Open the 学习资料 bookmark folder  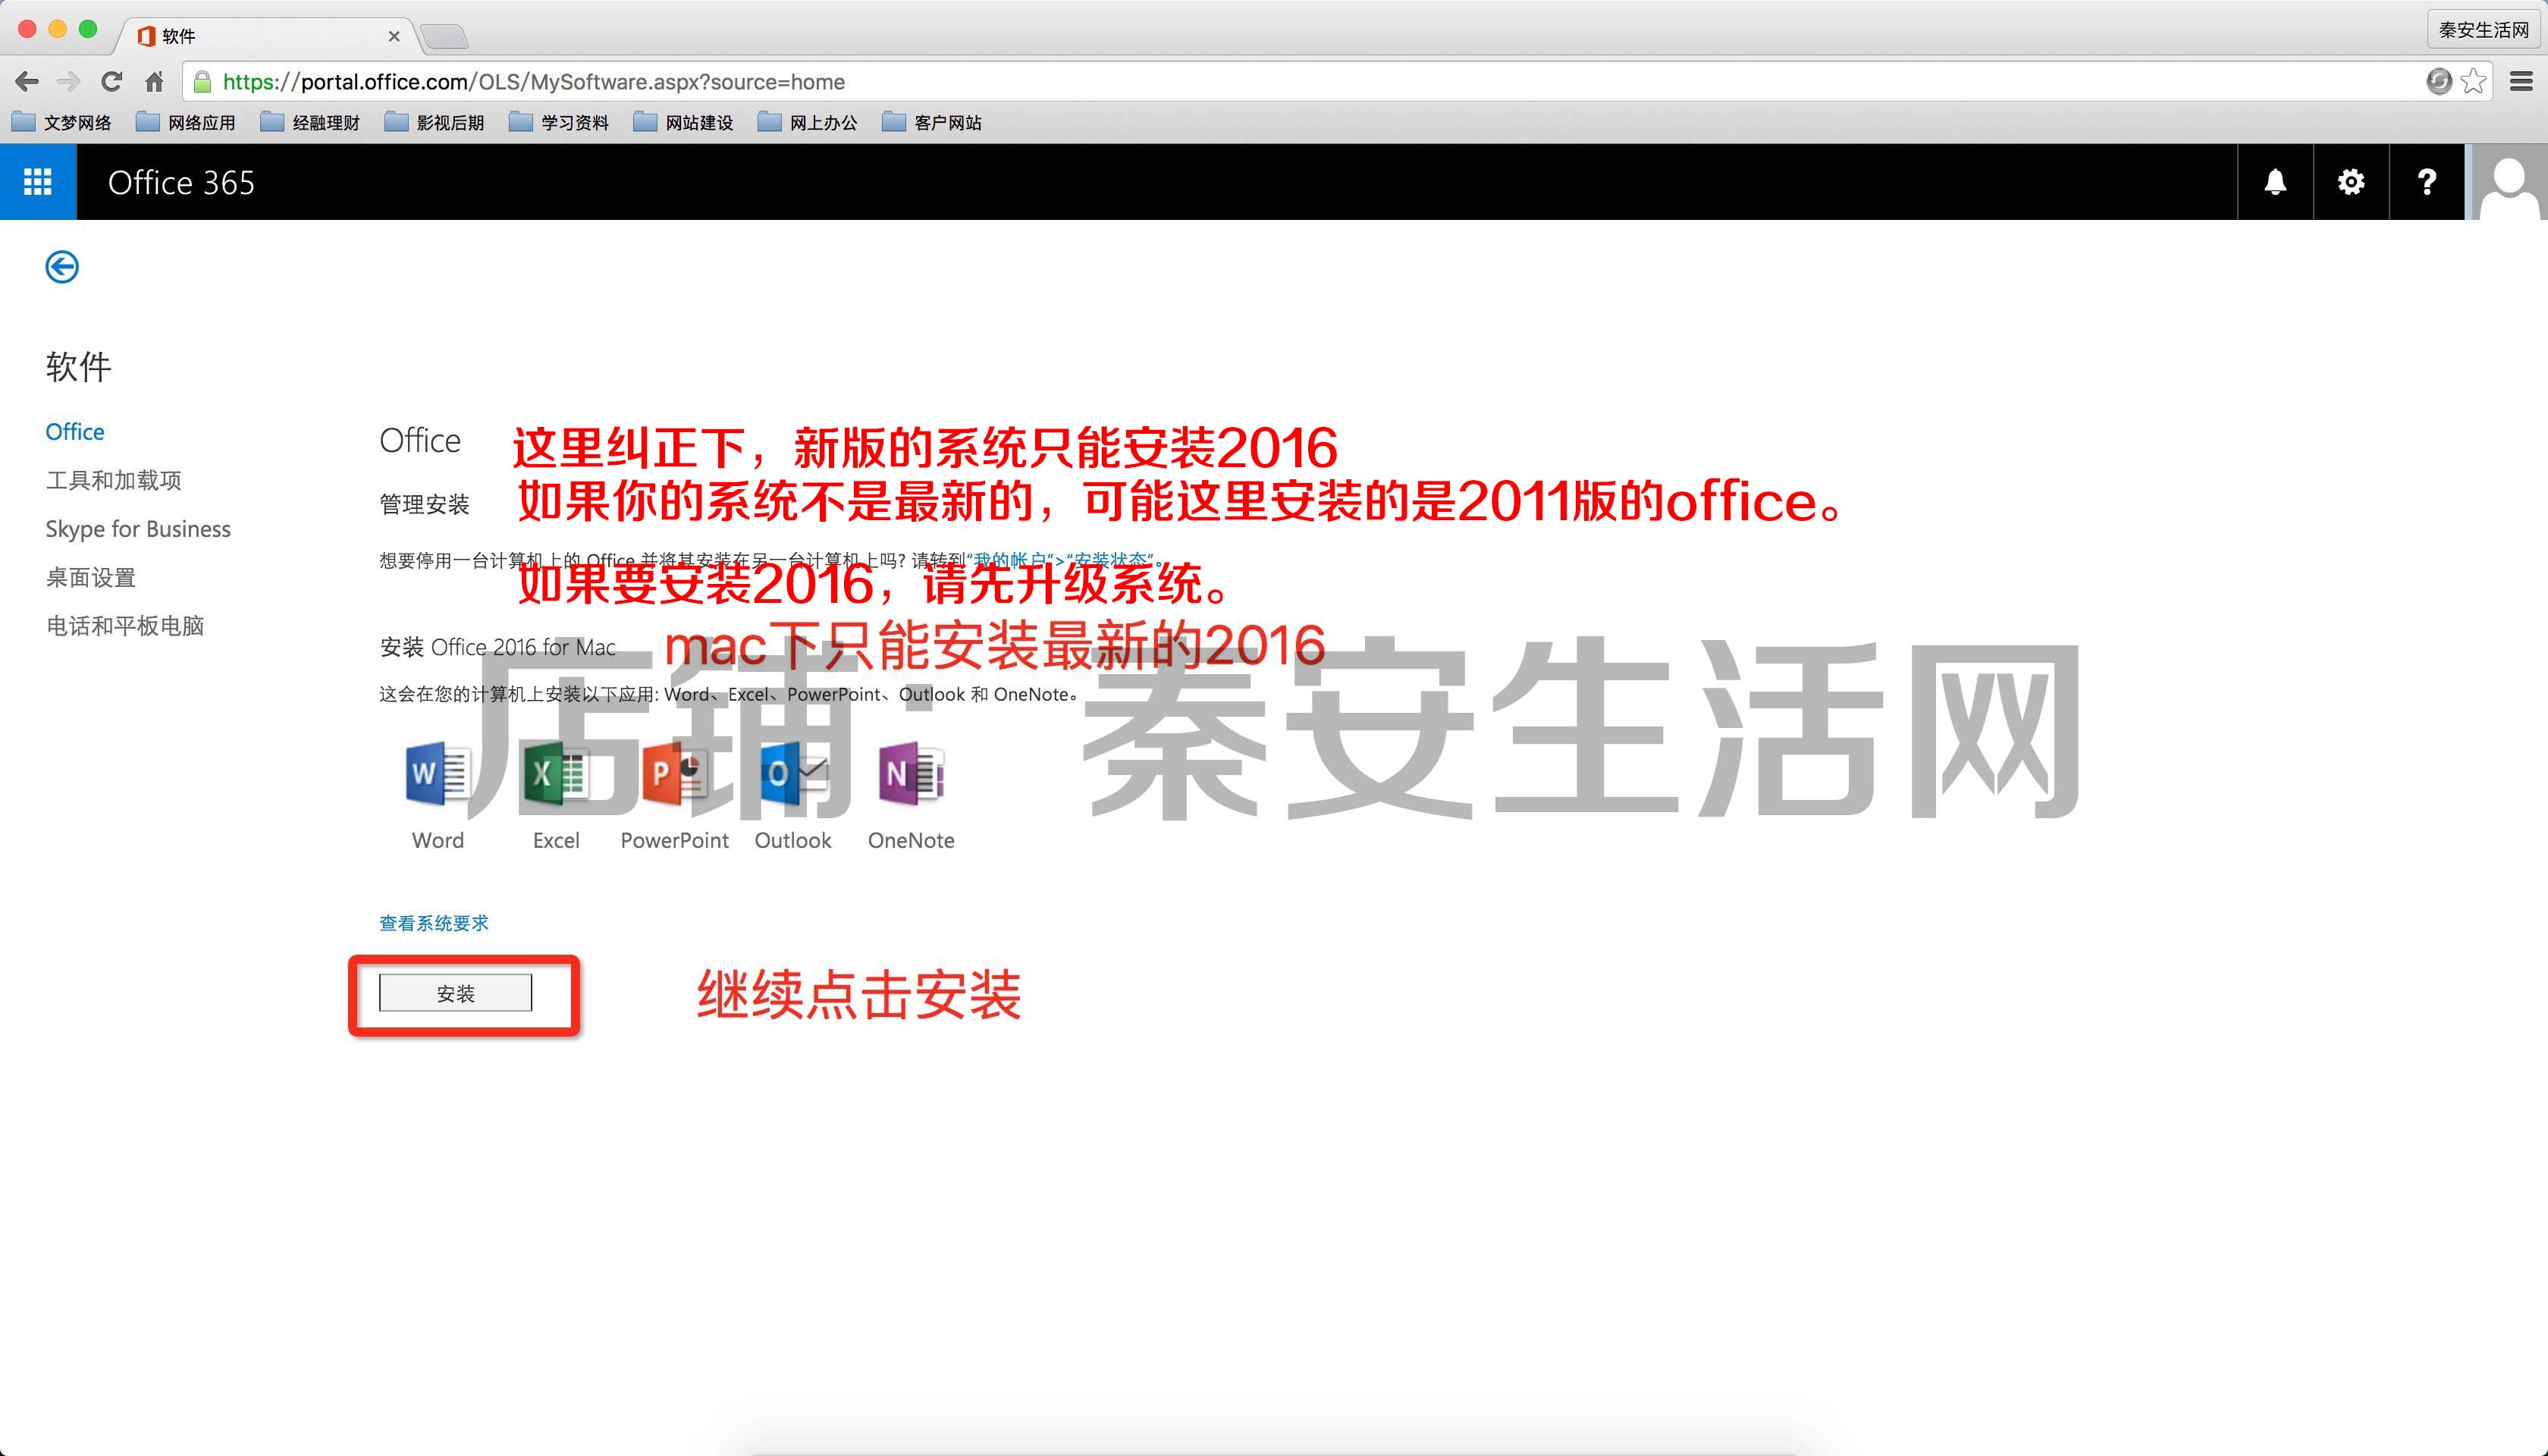click(x=559, y=123)
